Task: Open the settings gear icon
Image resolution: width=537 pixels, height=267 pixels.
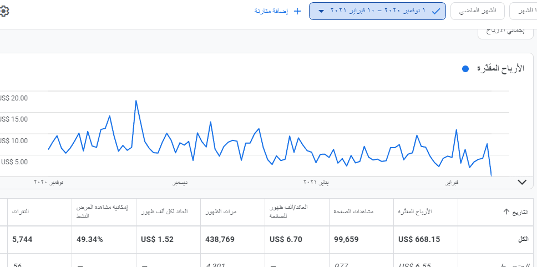Action: 3,11
